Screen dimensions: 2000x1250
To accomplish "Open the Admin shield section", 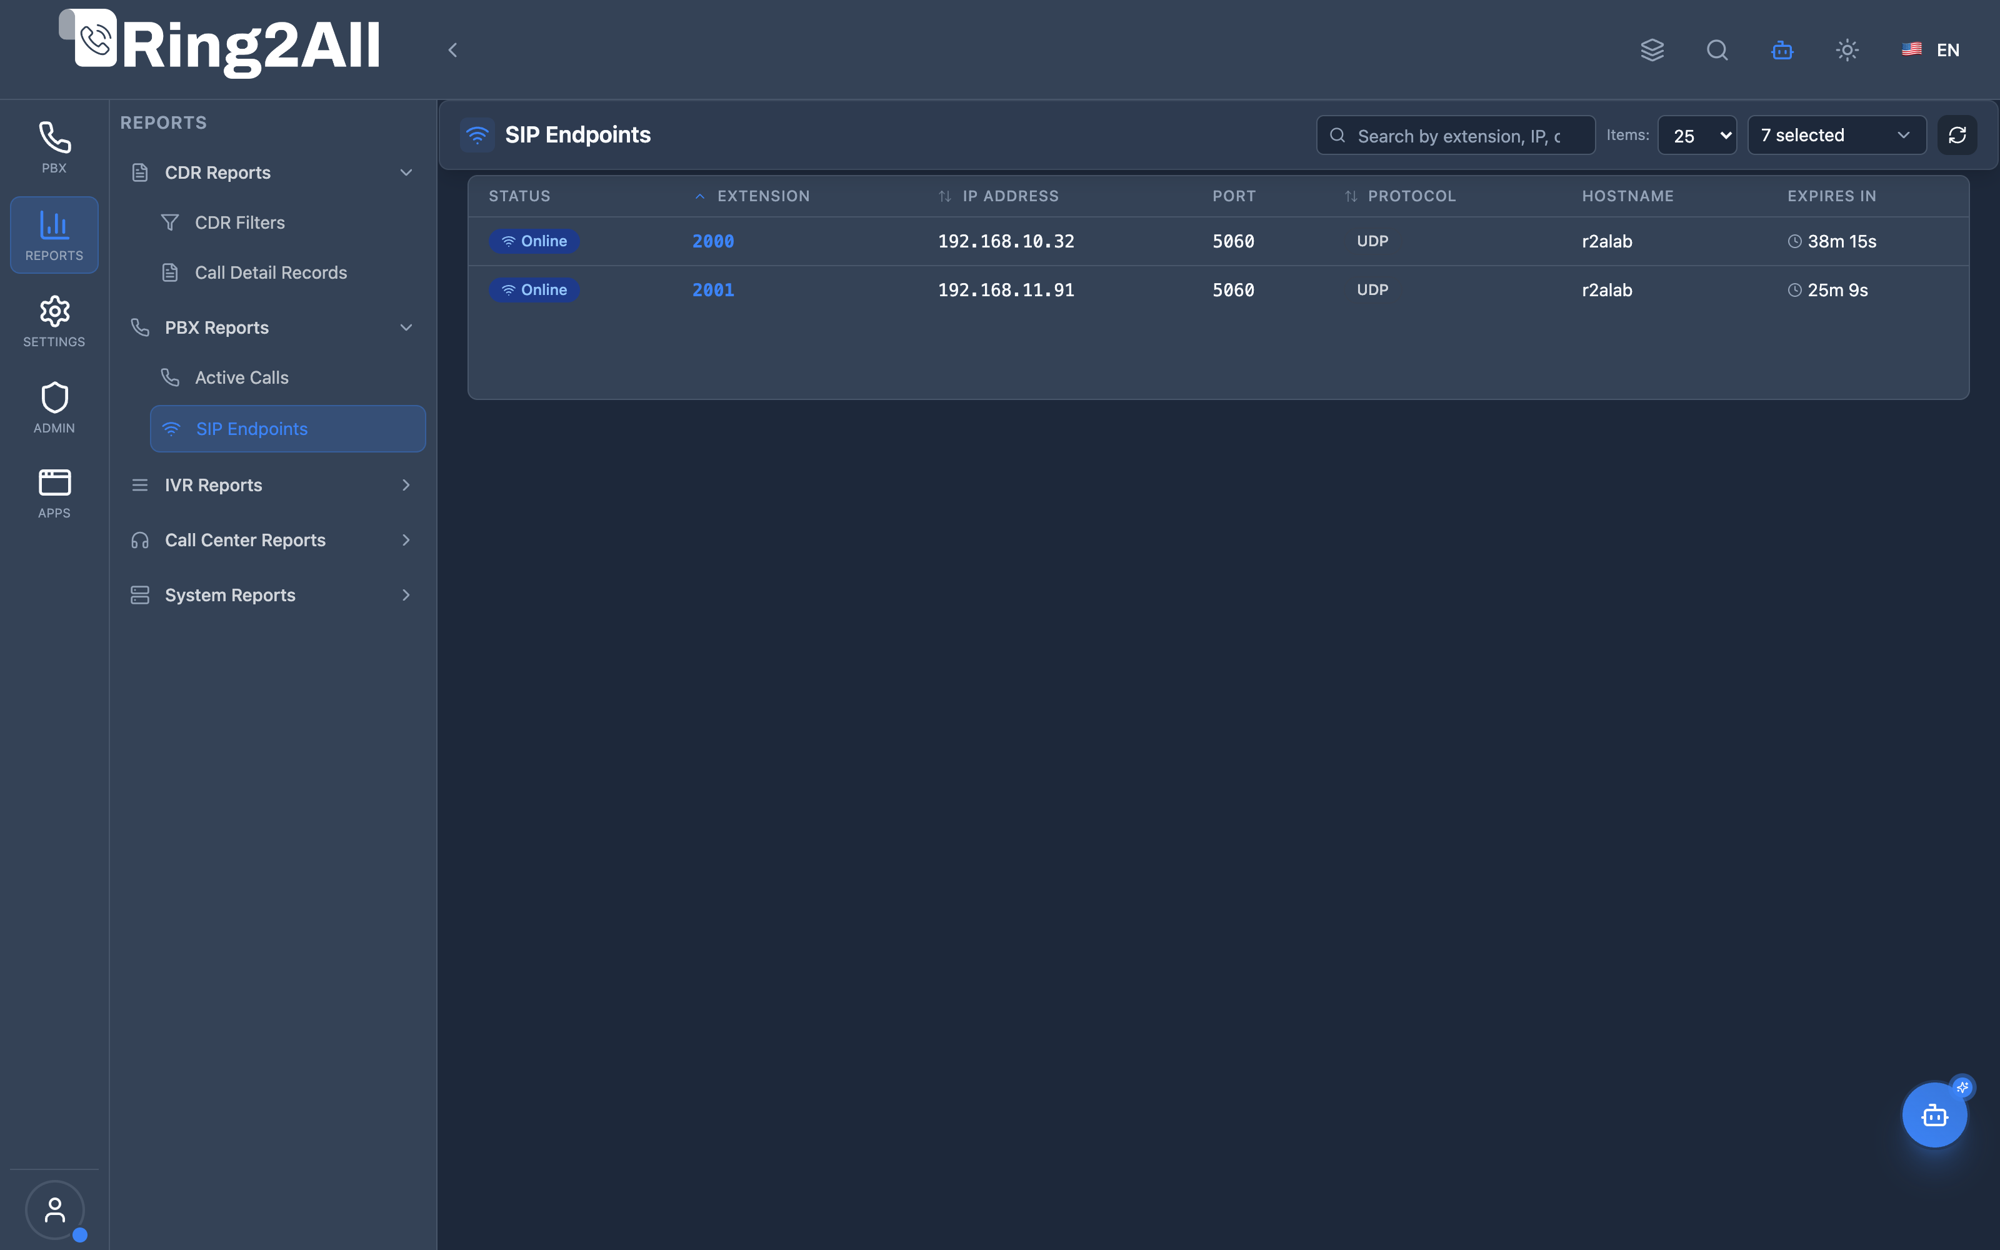I will [54, 407].
